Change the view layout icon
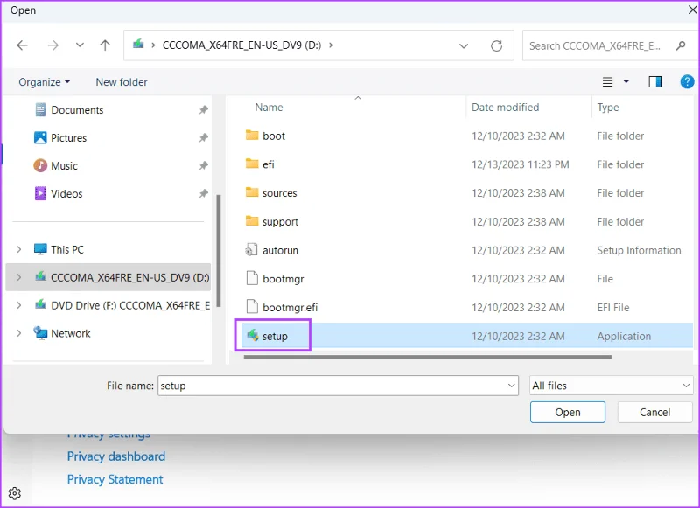The width and height of the screenshot is (700, 508). 607,81
